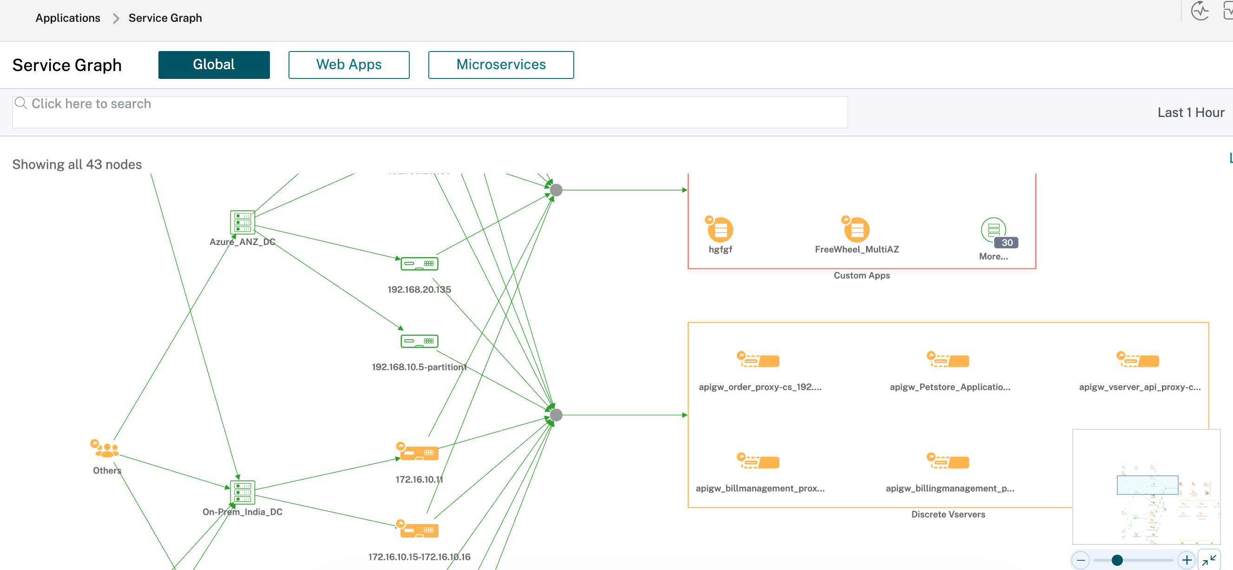Open the Last 1 Hour time selector

(x=1191, y=112)
